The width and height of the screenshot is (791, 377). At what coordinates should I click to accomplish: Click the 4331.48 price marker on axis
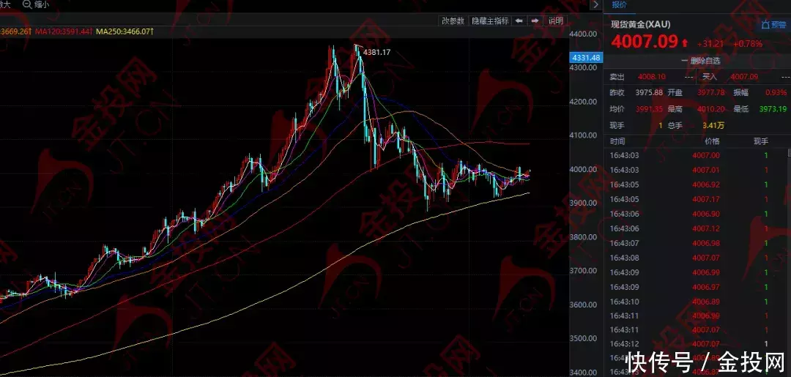(x=586, y=58)
